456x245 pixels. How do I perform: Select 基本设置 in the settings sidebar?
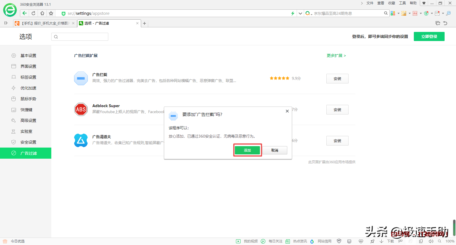coord(28,56)
